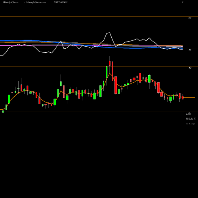
Task: Click the 'Weekly Charts' title text
Action: tap(11, 2)
